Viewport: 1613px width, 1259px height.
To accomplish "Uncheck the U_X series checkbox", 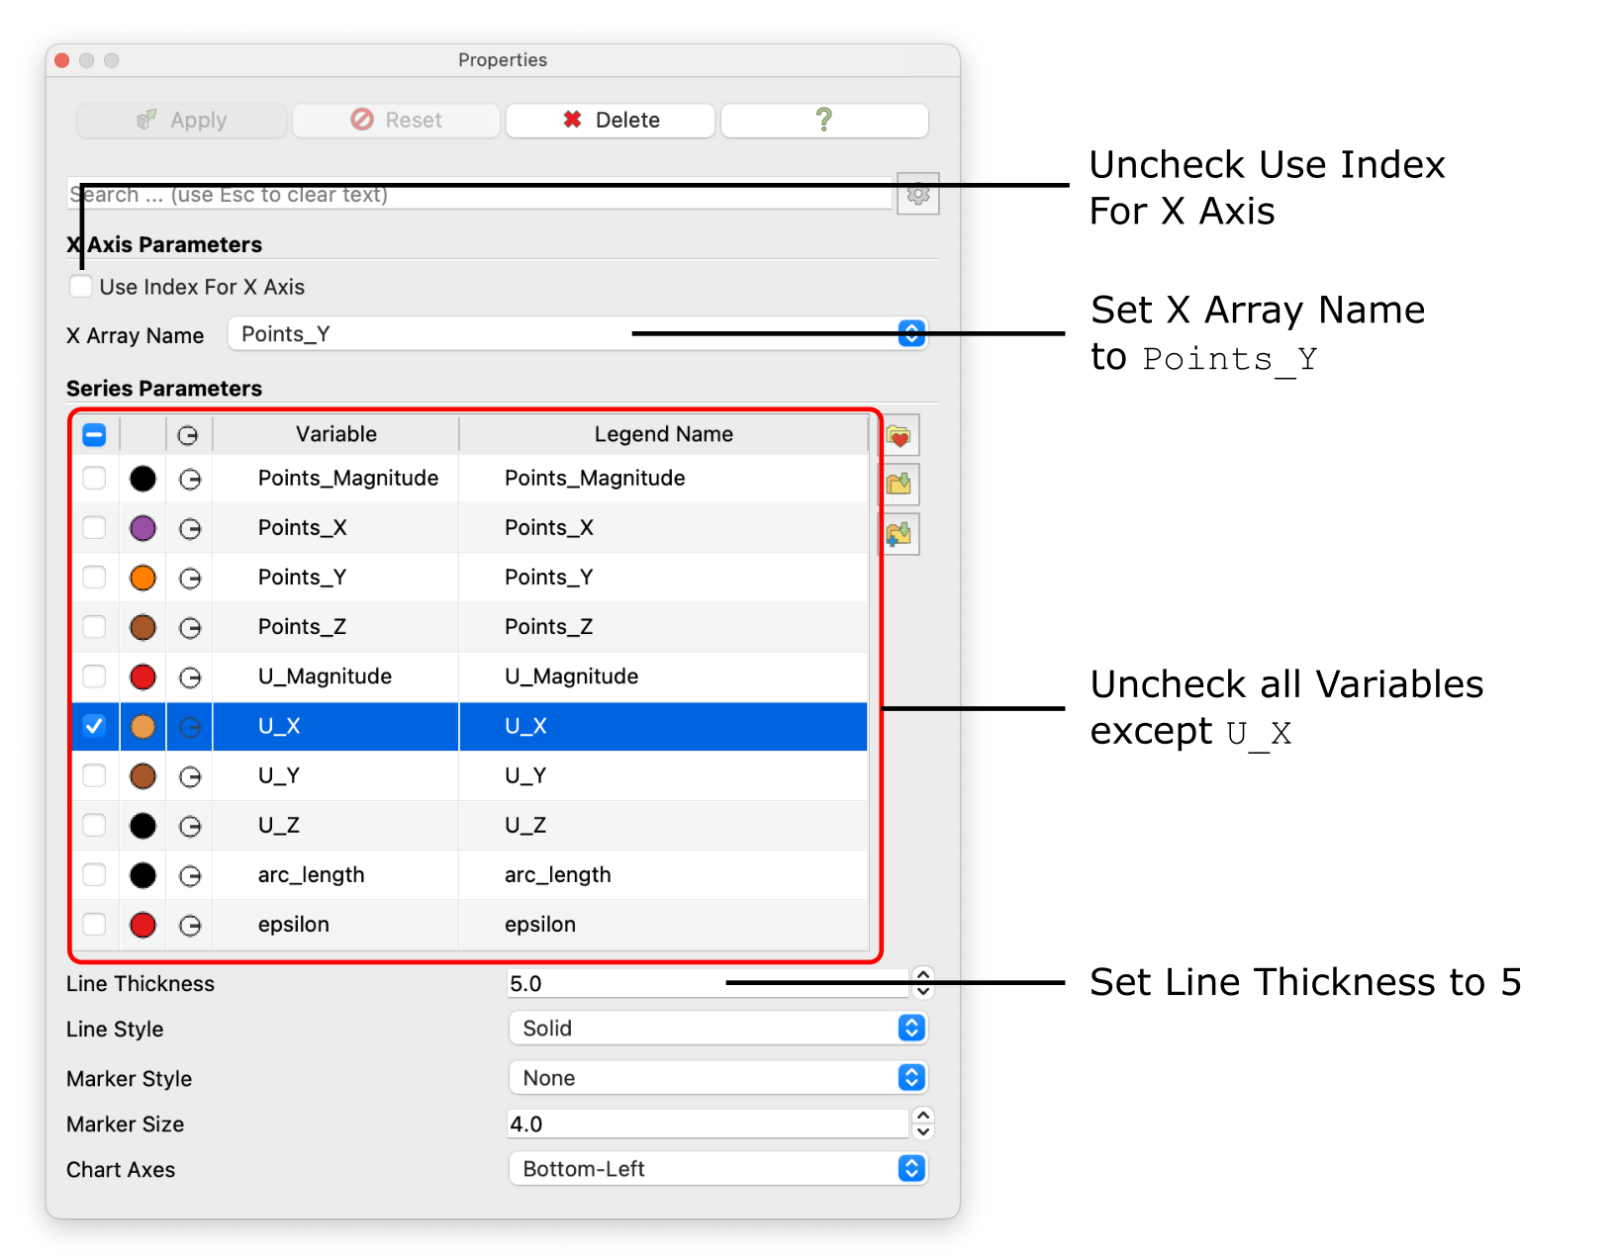I will (x=94, y=726).
